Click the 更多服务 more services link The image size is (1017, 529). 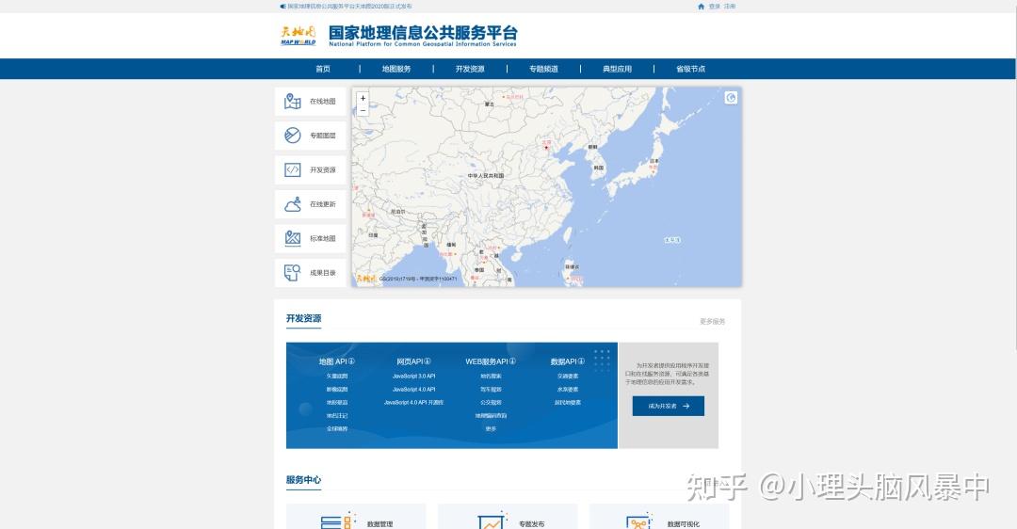point(712,322)
